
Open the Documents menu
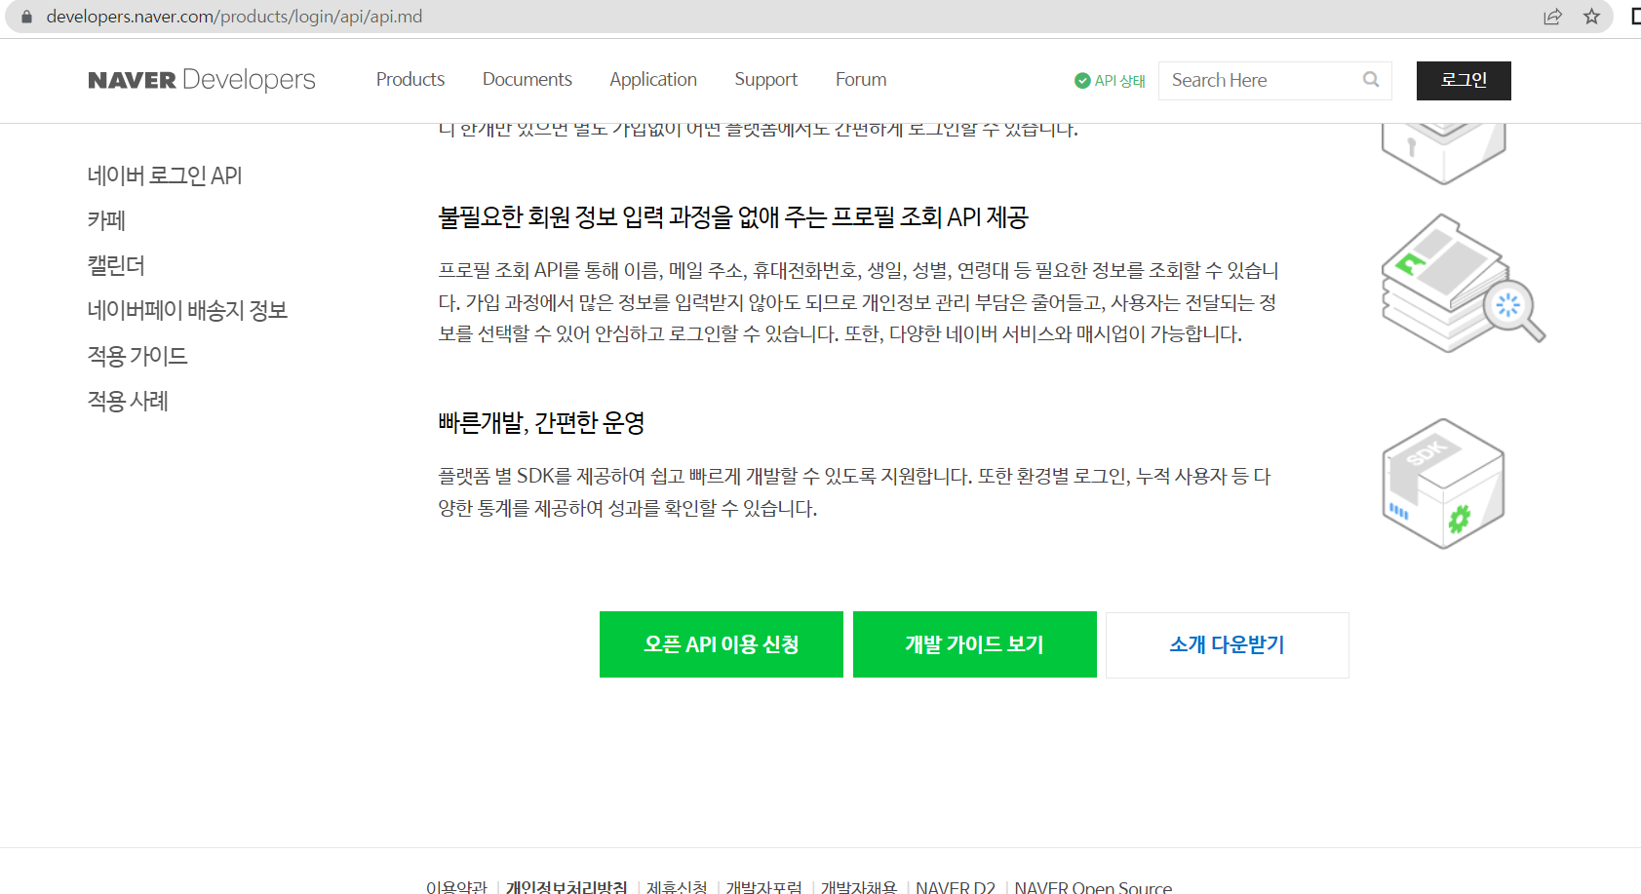(x=527, y=80)
